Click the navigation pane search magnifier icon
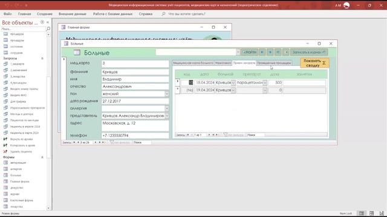Viewport: 387px width, 217px height. coord(48,29)
